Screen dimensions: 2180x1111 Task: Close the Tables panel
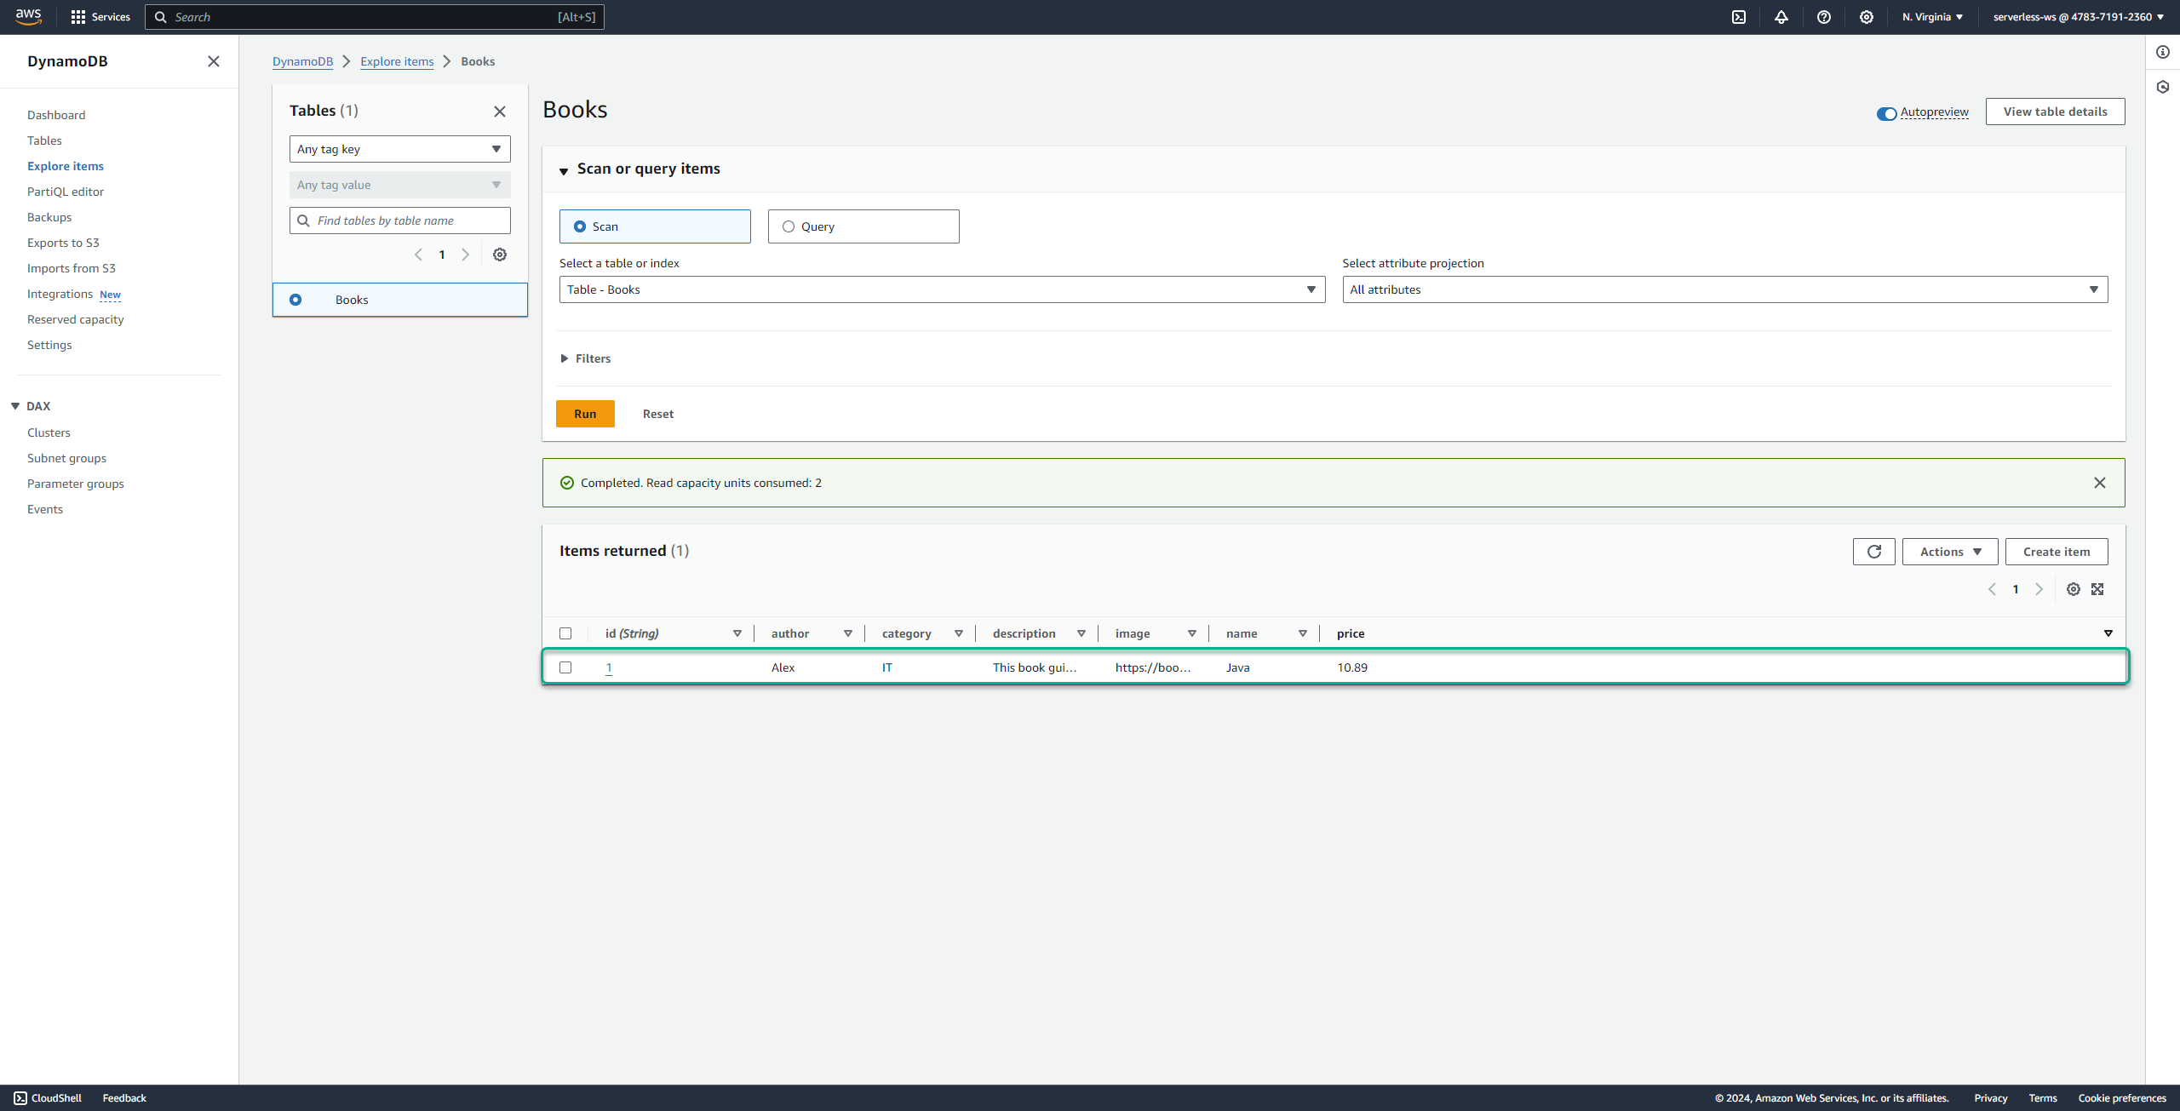coord(500,112)
